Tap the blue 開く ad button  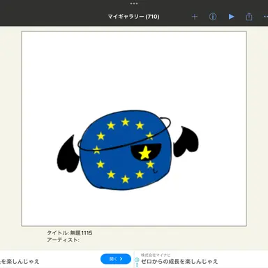coord(116,259)
